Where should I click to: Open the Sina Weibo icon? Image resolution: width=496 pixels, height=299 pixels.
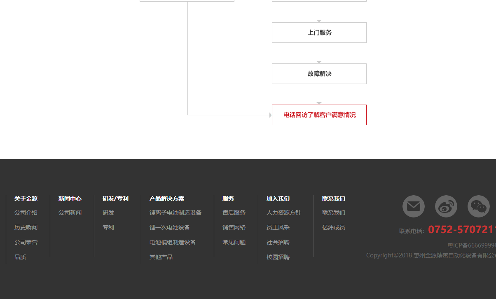coord(446,206)
